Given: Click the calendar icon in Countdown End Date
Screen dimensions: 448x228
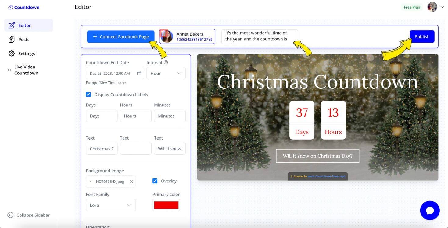Looking at the screenshot, I should pos(139,73).
